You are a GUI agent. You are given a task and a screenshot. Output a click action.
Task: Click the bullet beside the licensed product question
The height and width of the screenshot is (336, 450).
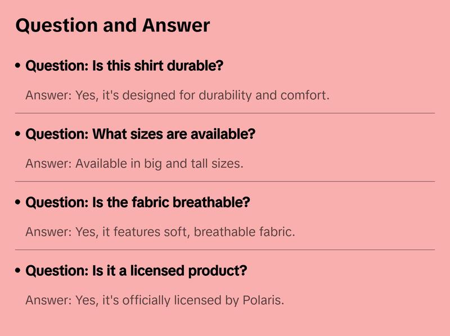[x=19, y=271]
